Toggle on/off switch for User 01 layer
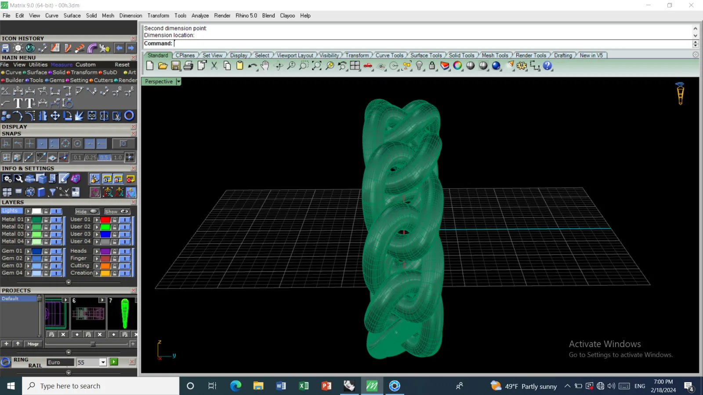703x395 pixels. [x=124, y=219]
